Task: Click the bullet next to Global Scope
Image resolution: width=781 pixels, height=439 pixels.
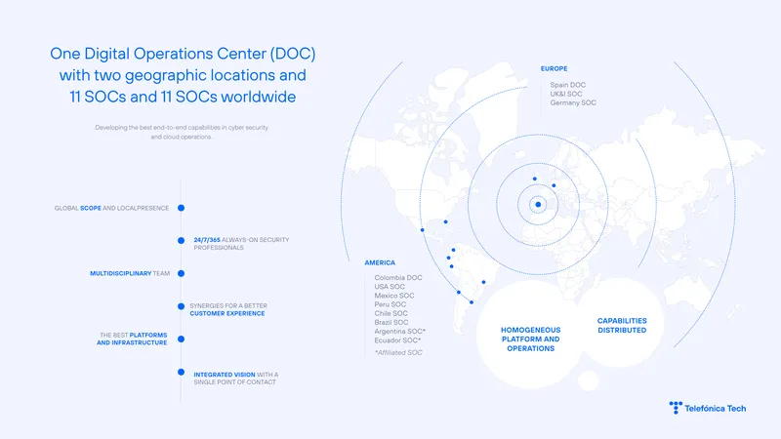Action: [182, 208]
